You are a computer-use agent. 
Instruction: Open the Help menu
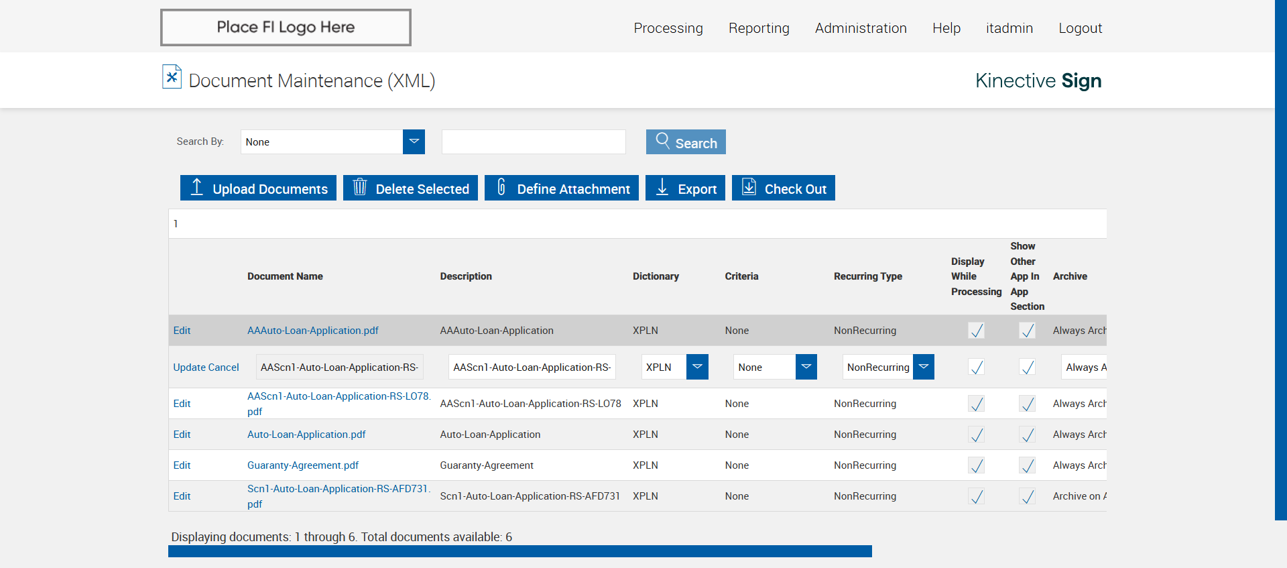click(946, 28)
